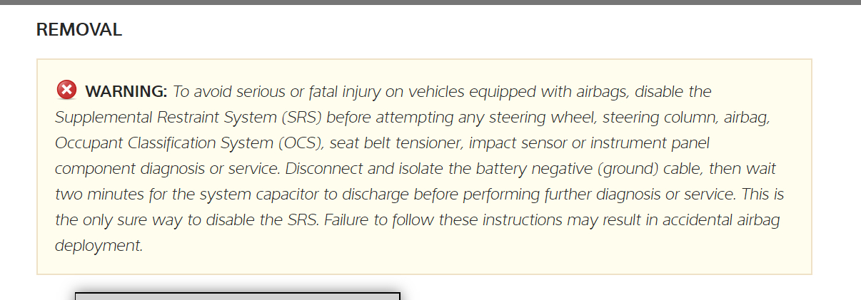The height and width of the screenshot is (300, 861).
Task: Open the figure image below the warning box
Action: coord(237,296)
